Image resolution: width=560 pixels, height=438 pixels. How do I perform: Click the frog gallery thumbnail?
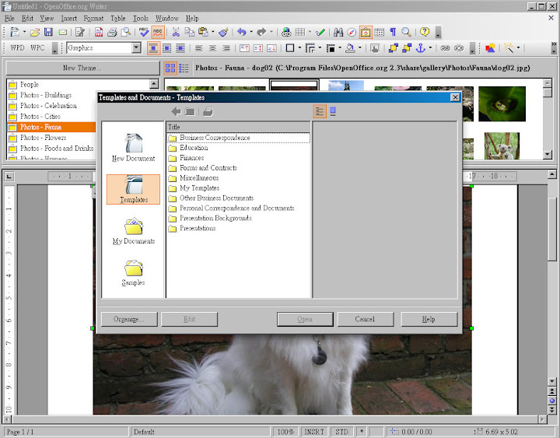(502, 104)
